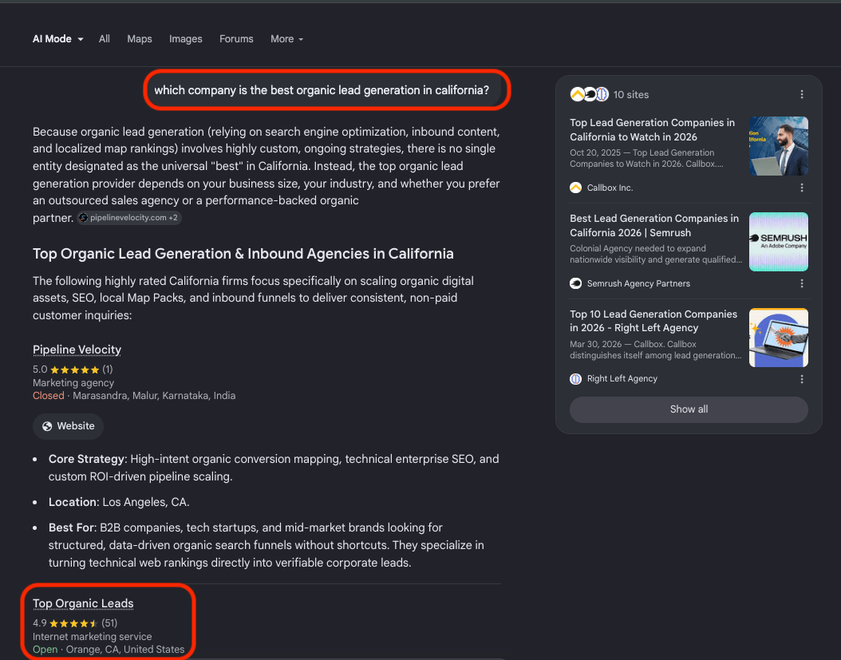Click the globe icon on Website button
This screenshot has height=660, width=841.
47,426
